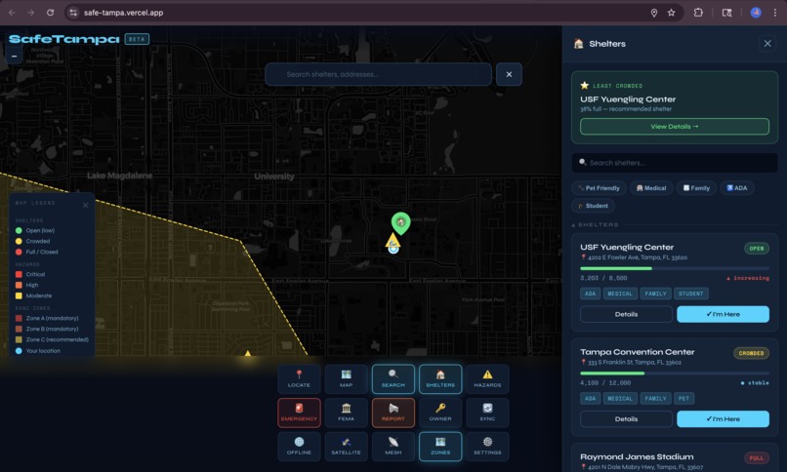Click the USF Yuengling Center capacity bar

pos(675,268)
